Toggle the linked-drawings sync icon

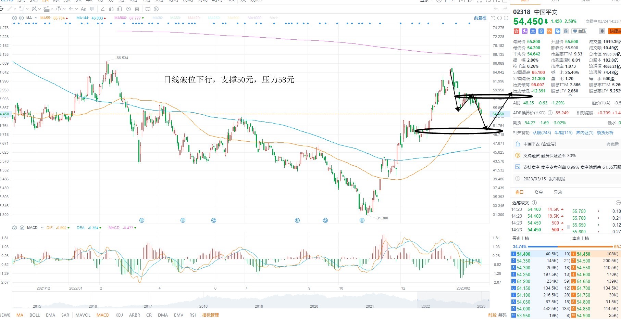click(120, 9)
